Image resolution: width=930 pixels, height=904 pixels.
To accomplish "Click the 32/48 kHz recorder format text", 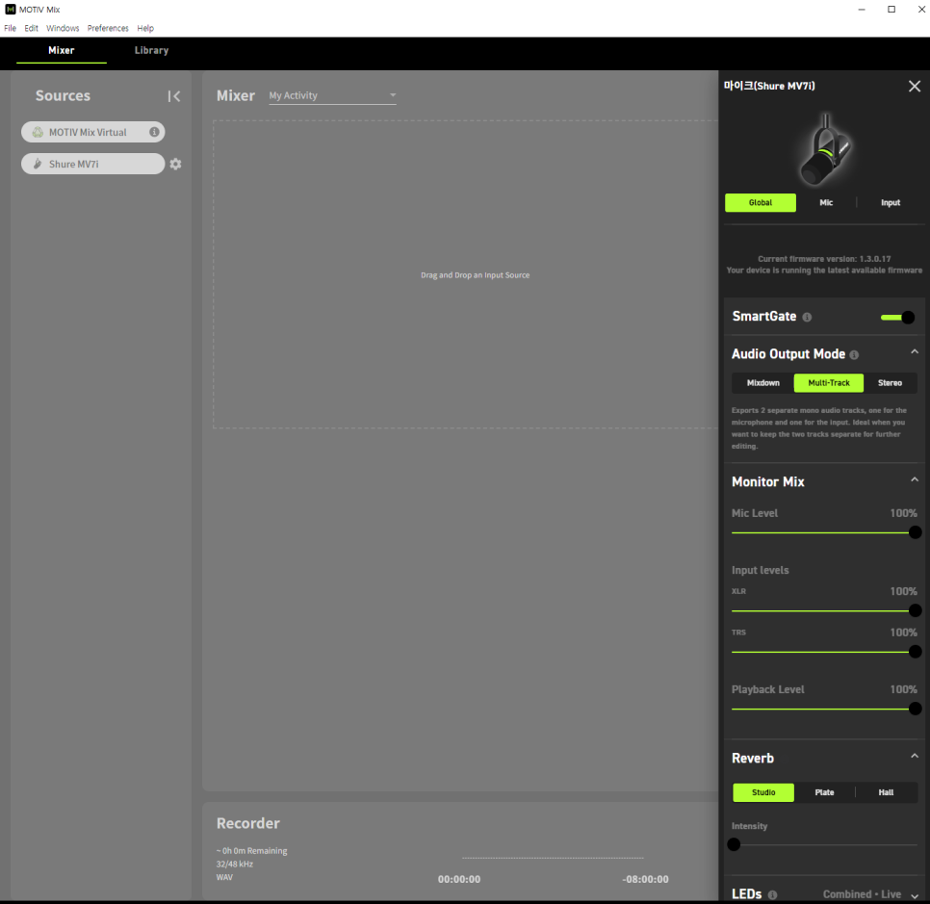I will coord(235,865).
